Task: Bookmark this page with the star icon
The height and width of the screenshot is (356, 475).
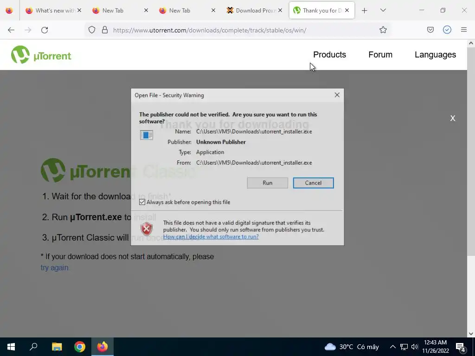Action: (383, 30)
